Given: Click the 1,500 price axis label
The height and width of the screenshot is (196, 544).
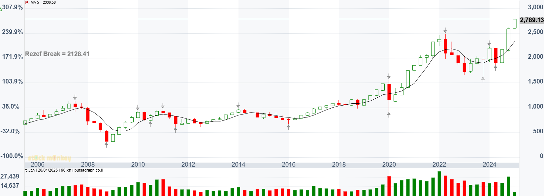Looking at the screenshot, I should point(535,82).
